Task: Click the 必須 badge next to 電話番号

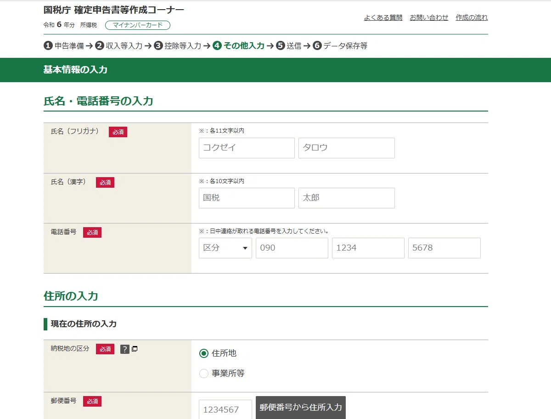Action: [x=92, y=233]
